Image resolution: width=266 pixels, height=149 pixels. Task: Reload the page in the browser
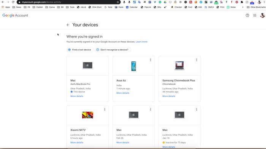pyautogui.click(x=13, y=2)
